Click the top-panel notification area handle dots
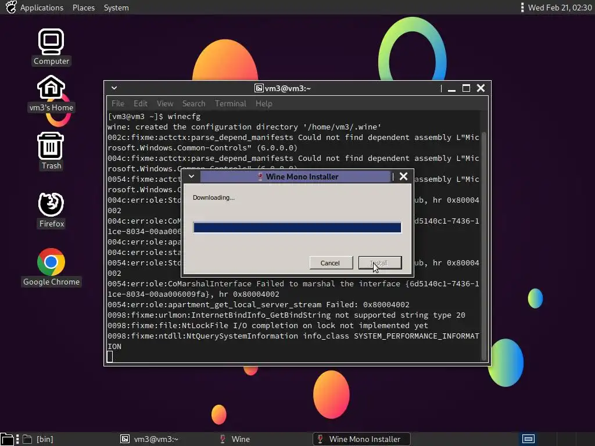 [x=522, y=7]
